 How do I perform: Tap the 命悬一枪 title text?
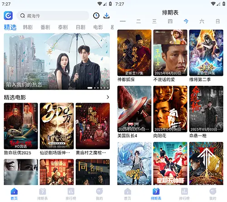198,136
